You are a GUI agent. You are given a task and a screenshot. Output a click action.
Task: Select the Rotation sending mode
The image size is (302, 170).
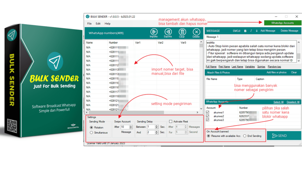tap(91, 127)
